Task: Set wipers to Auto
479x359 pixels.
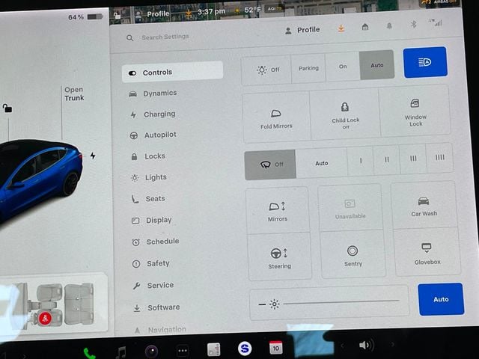Action: click(322, 163)
